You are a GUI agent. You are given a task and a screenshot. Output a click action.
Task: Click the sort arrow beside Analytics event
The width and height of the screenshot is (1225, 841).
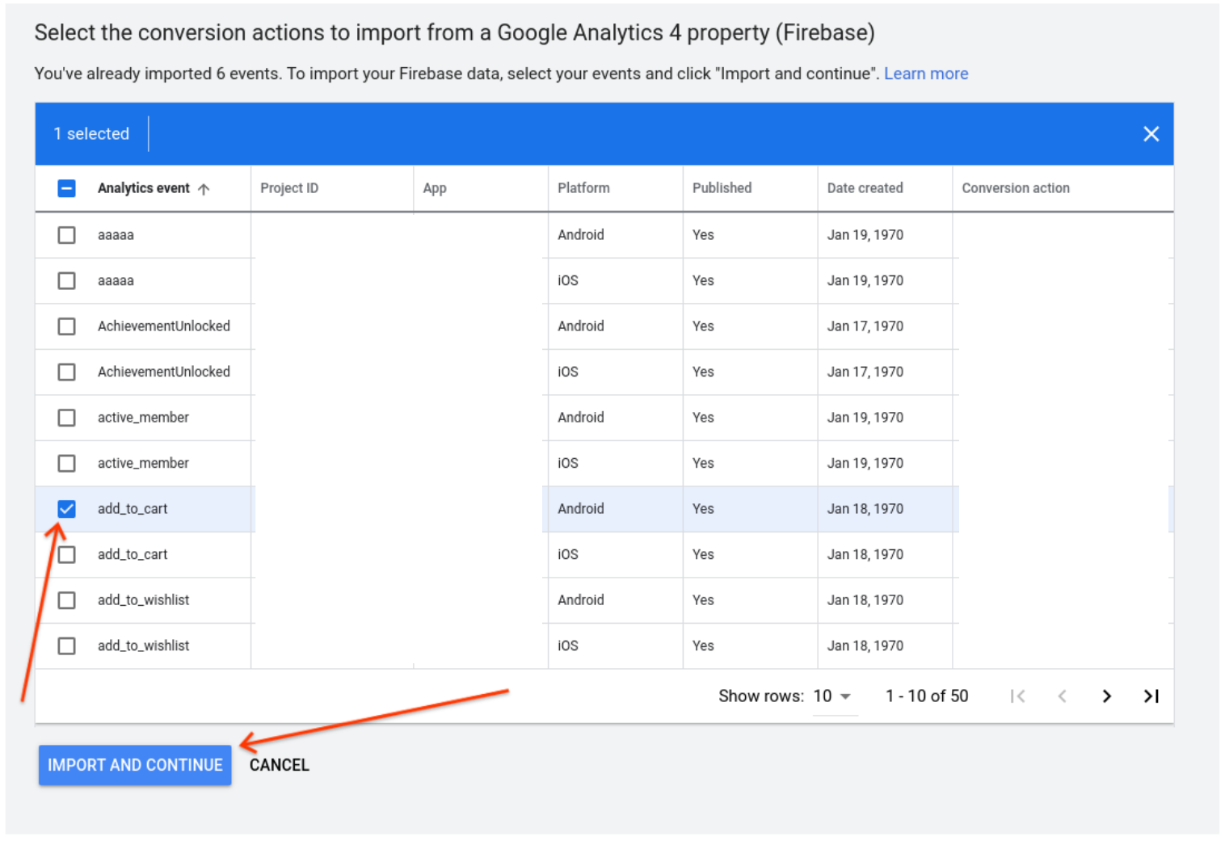click(204, 189)
